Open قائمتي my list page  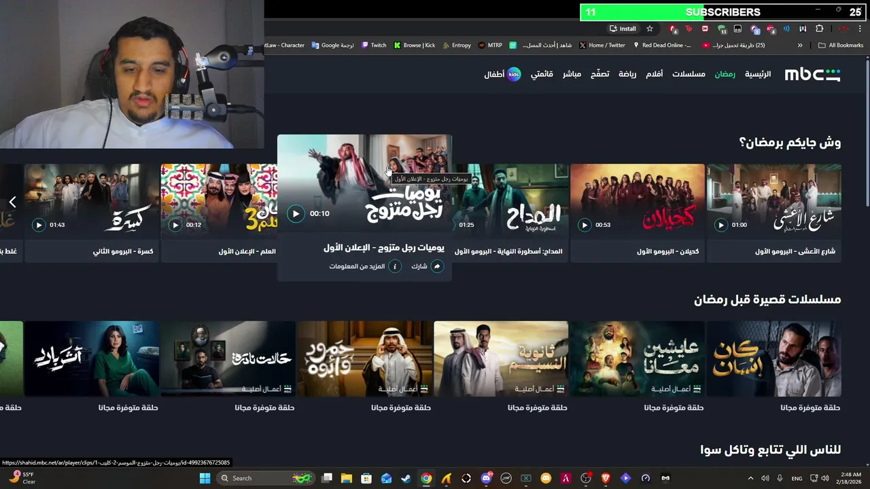click(x=542, y=74)
